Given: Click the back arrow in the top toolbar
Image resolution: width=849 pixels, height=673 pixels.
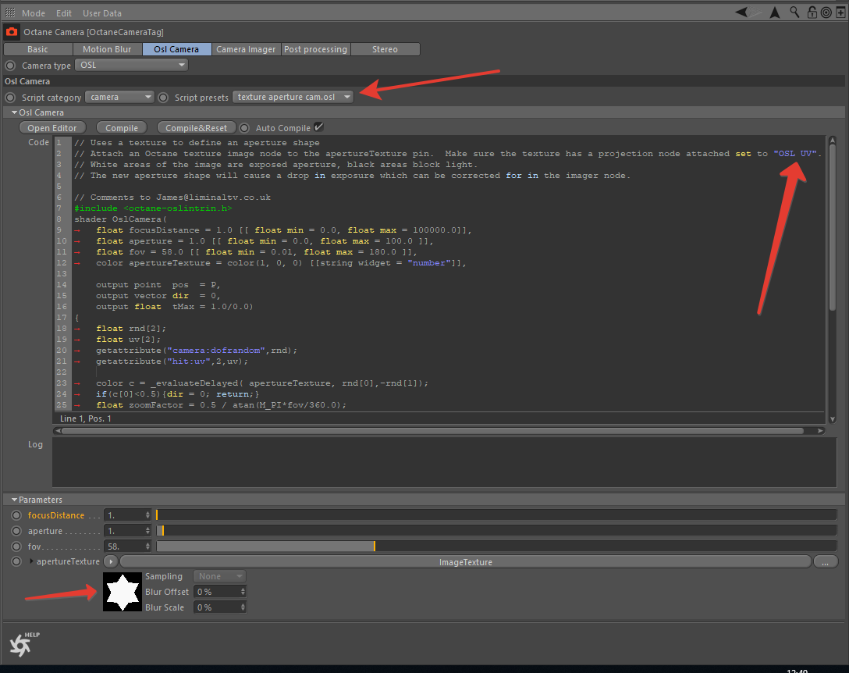Looking at the screenshot, I should (x=741, y=12).
